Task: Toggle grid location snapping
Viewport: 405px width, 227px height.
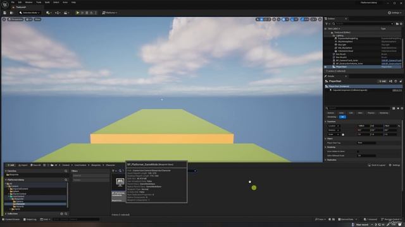Action: [x=283, y=20]
